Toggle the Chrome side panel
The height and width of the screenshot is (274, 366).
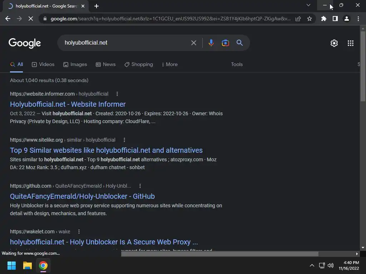[335, 19]
